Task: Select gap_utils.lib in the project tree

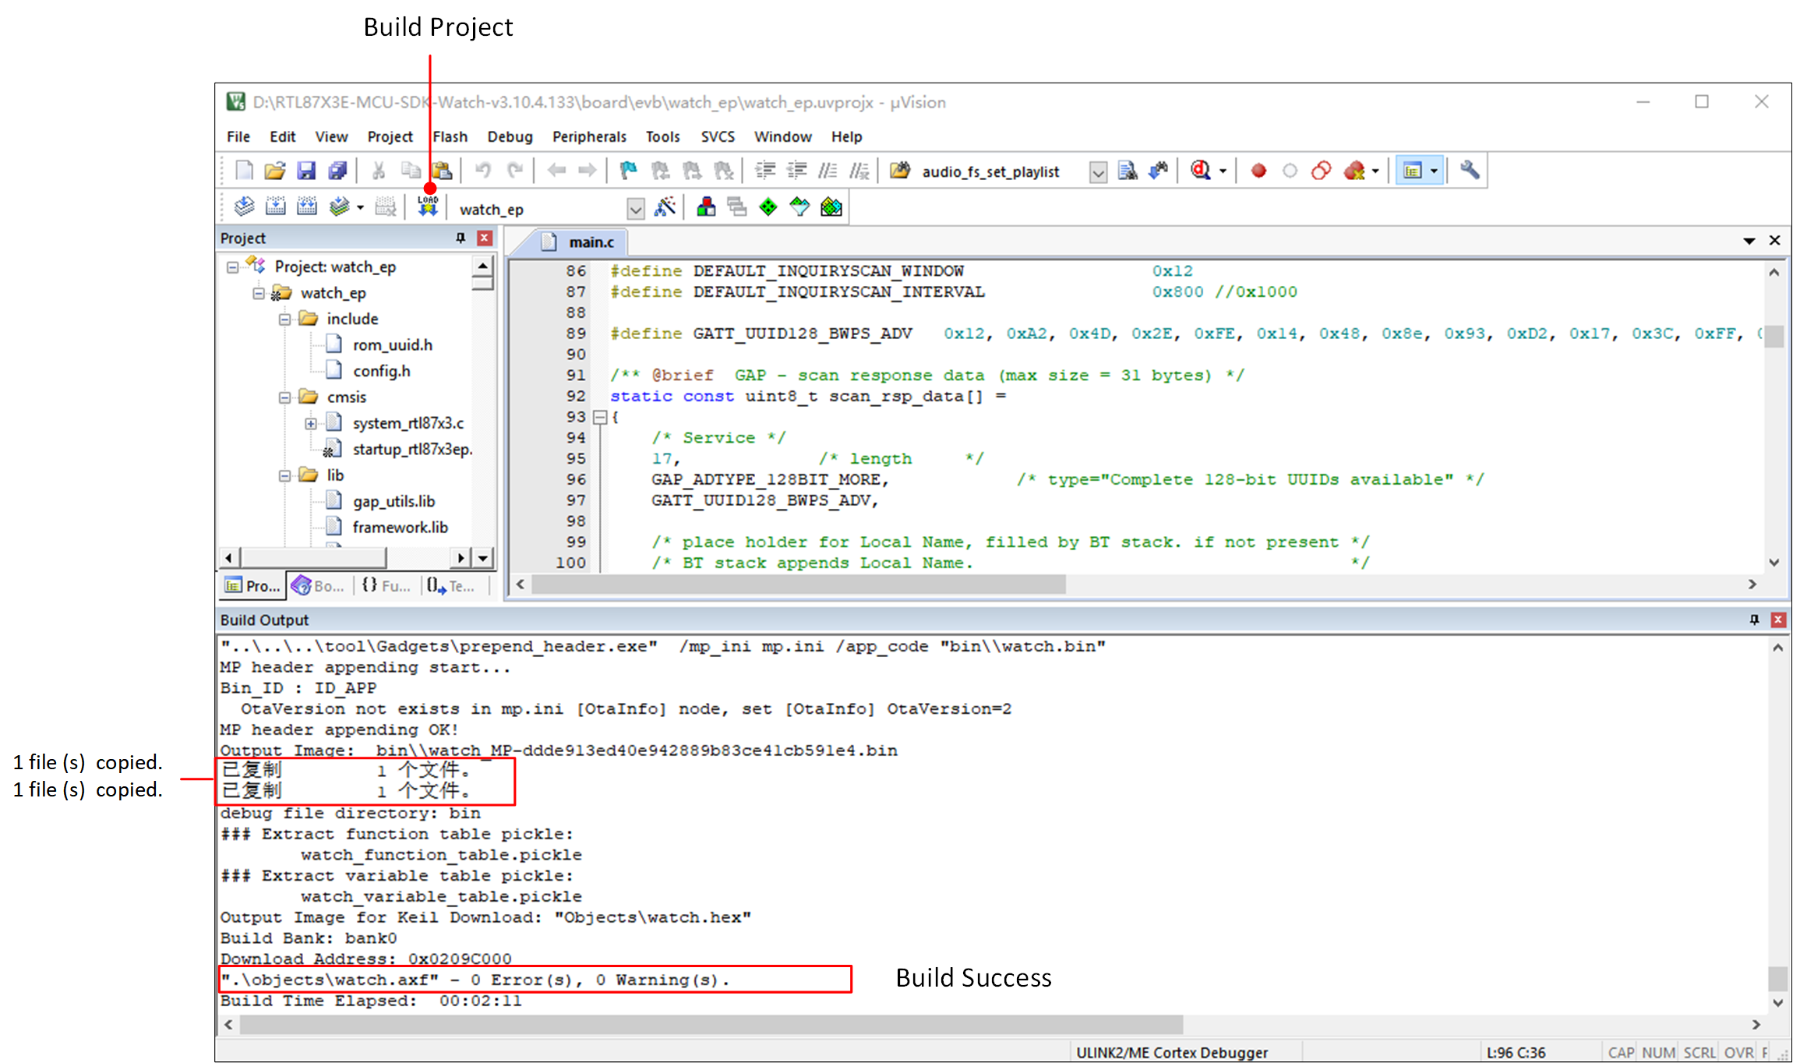Action: [x=394, y=501]
